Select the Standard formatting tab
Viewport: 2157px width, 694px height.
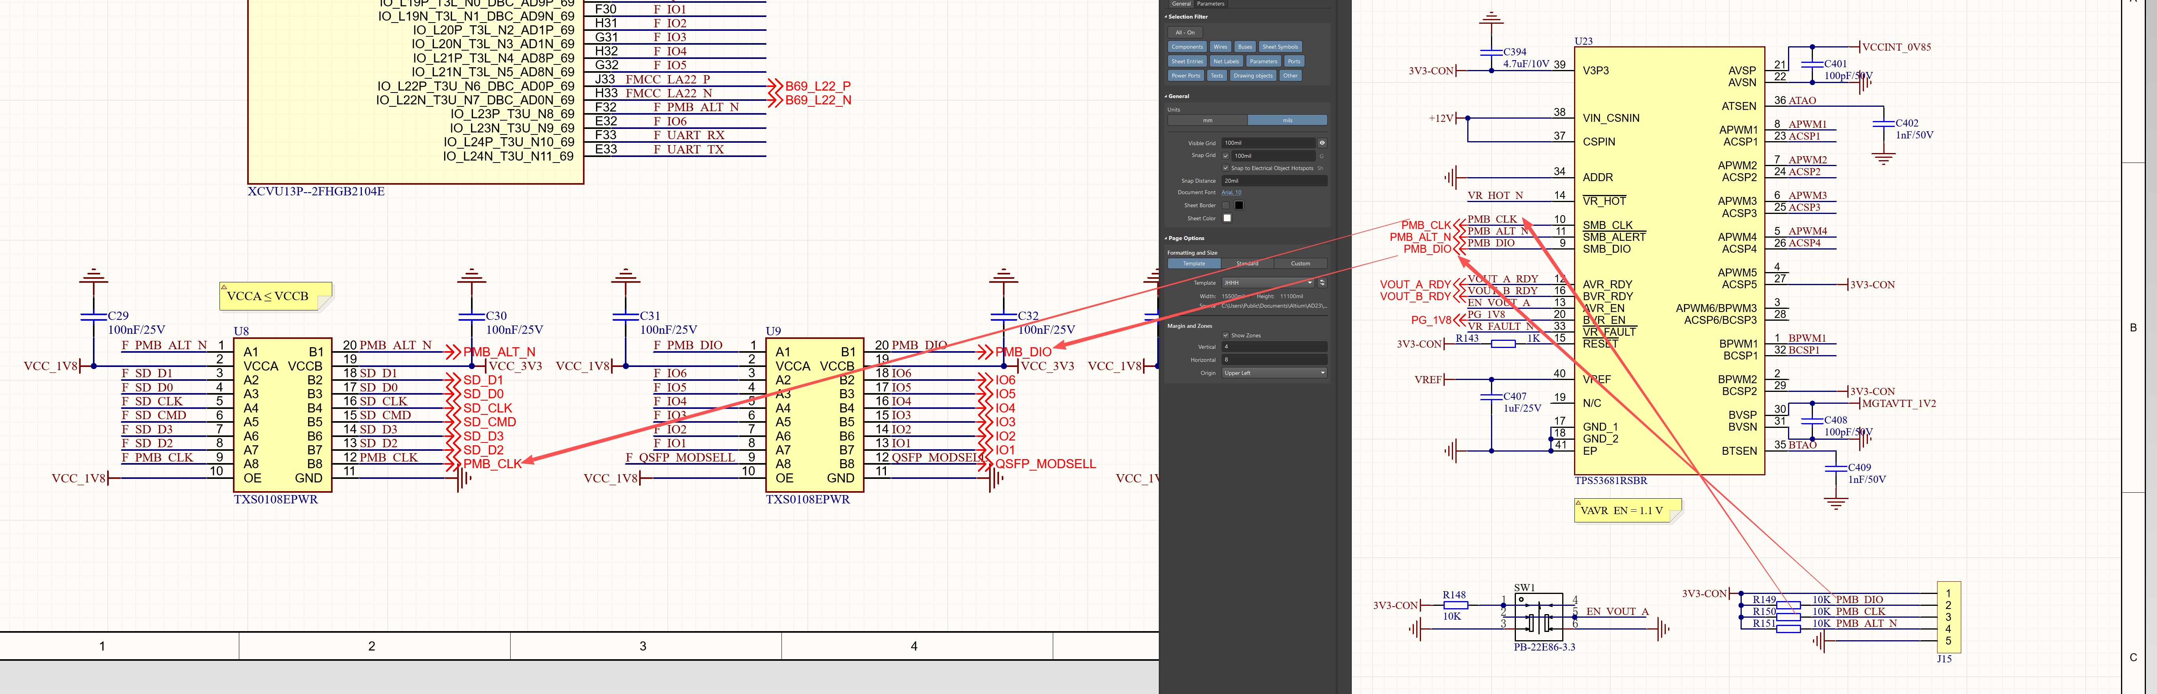tap(1248, 264)
